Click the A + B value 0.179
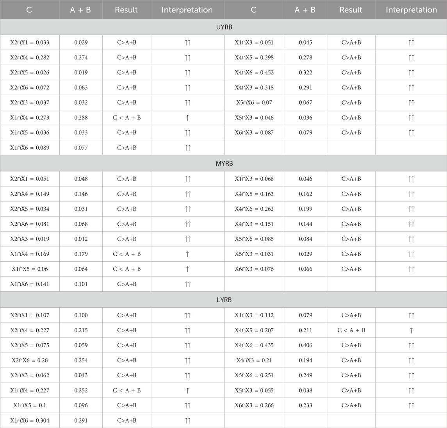The width and height of the screenshot is (447, 428). coord(81,254)
